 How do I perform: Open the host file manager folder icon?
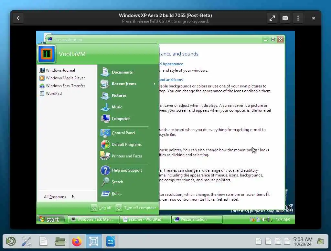60,241
